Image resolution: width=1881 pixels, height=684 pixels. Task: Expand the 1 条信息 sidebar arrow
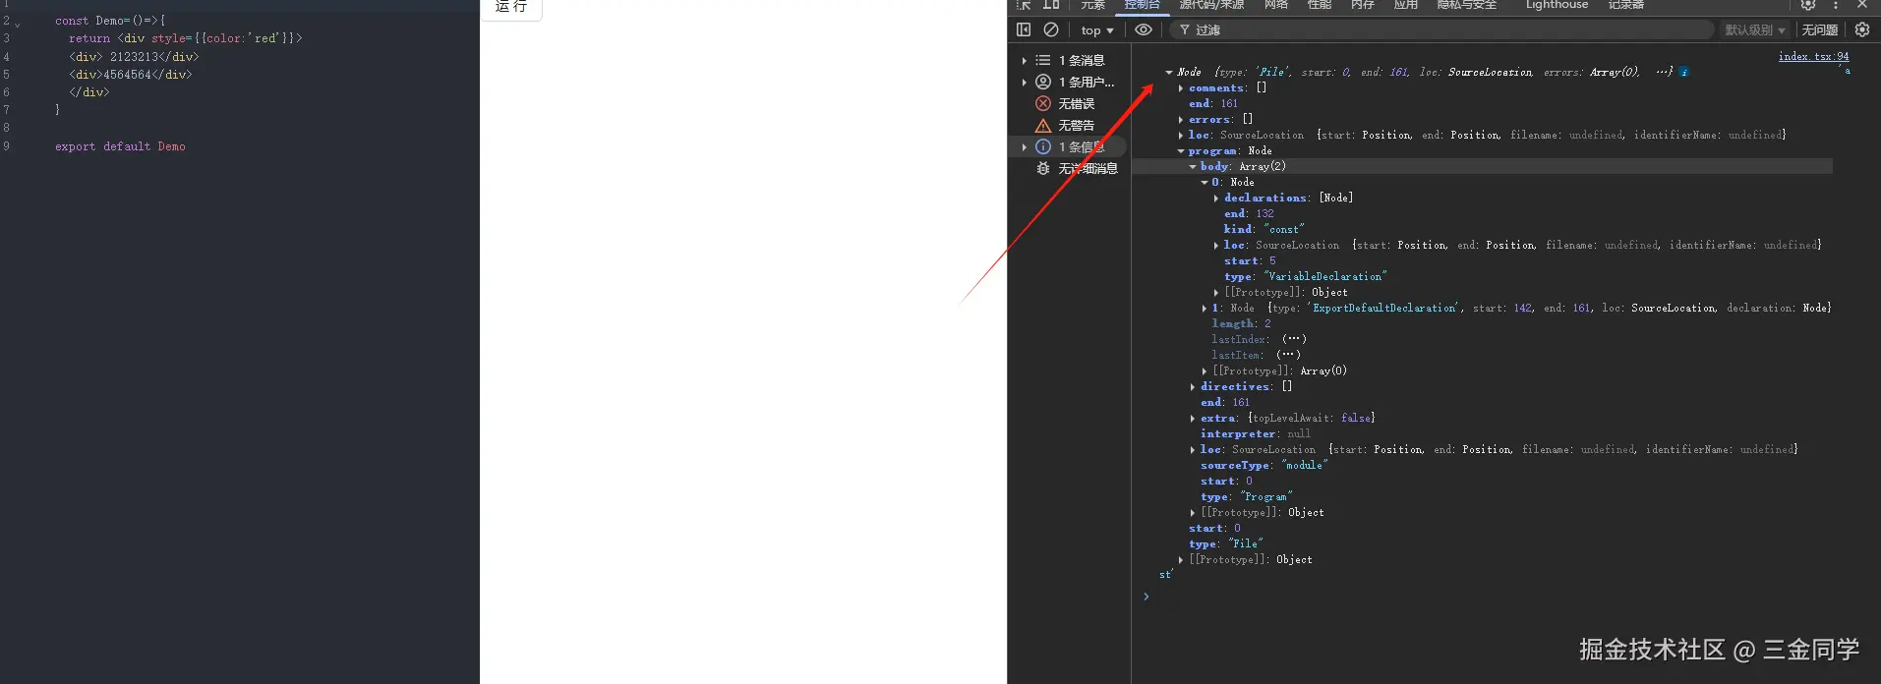[x=1024, y=146]
